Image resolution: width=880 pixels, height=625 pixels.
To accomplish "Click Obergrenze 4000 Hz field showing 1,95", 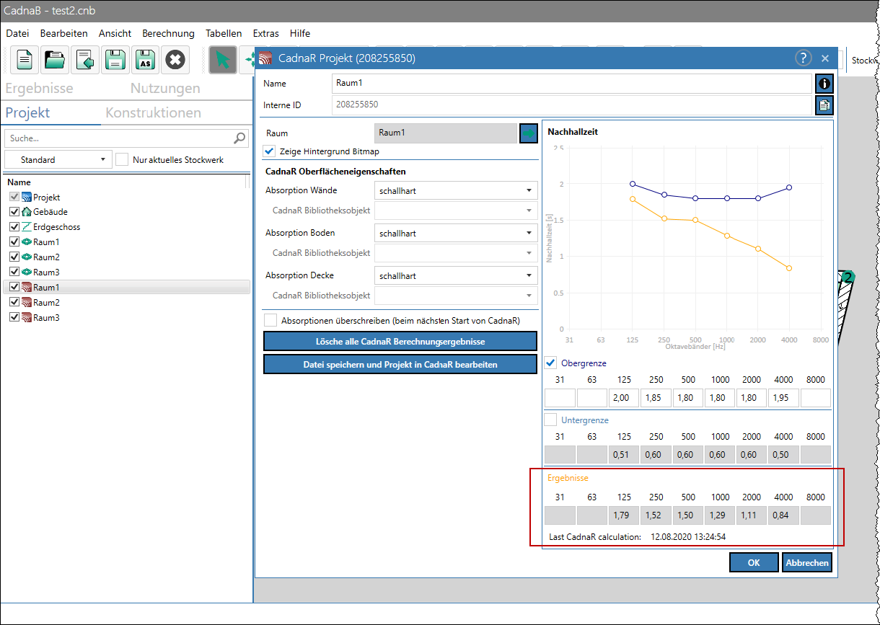I will pyautogui.click(x=783, y=398).
